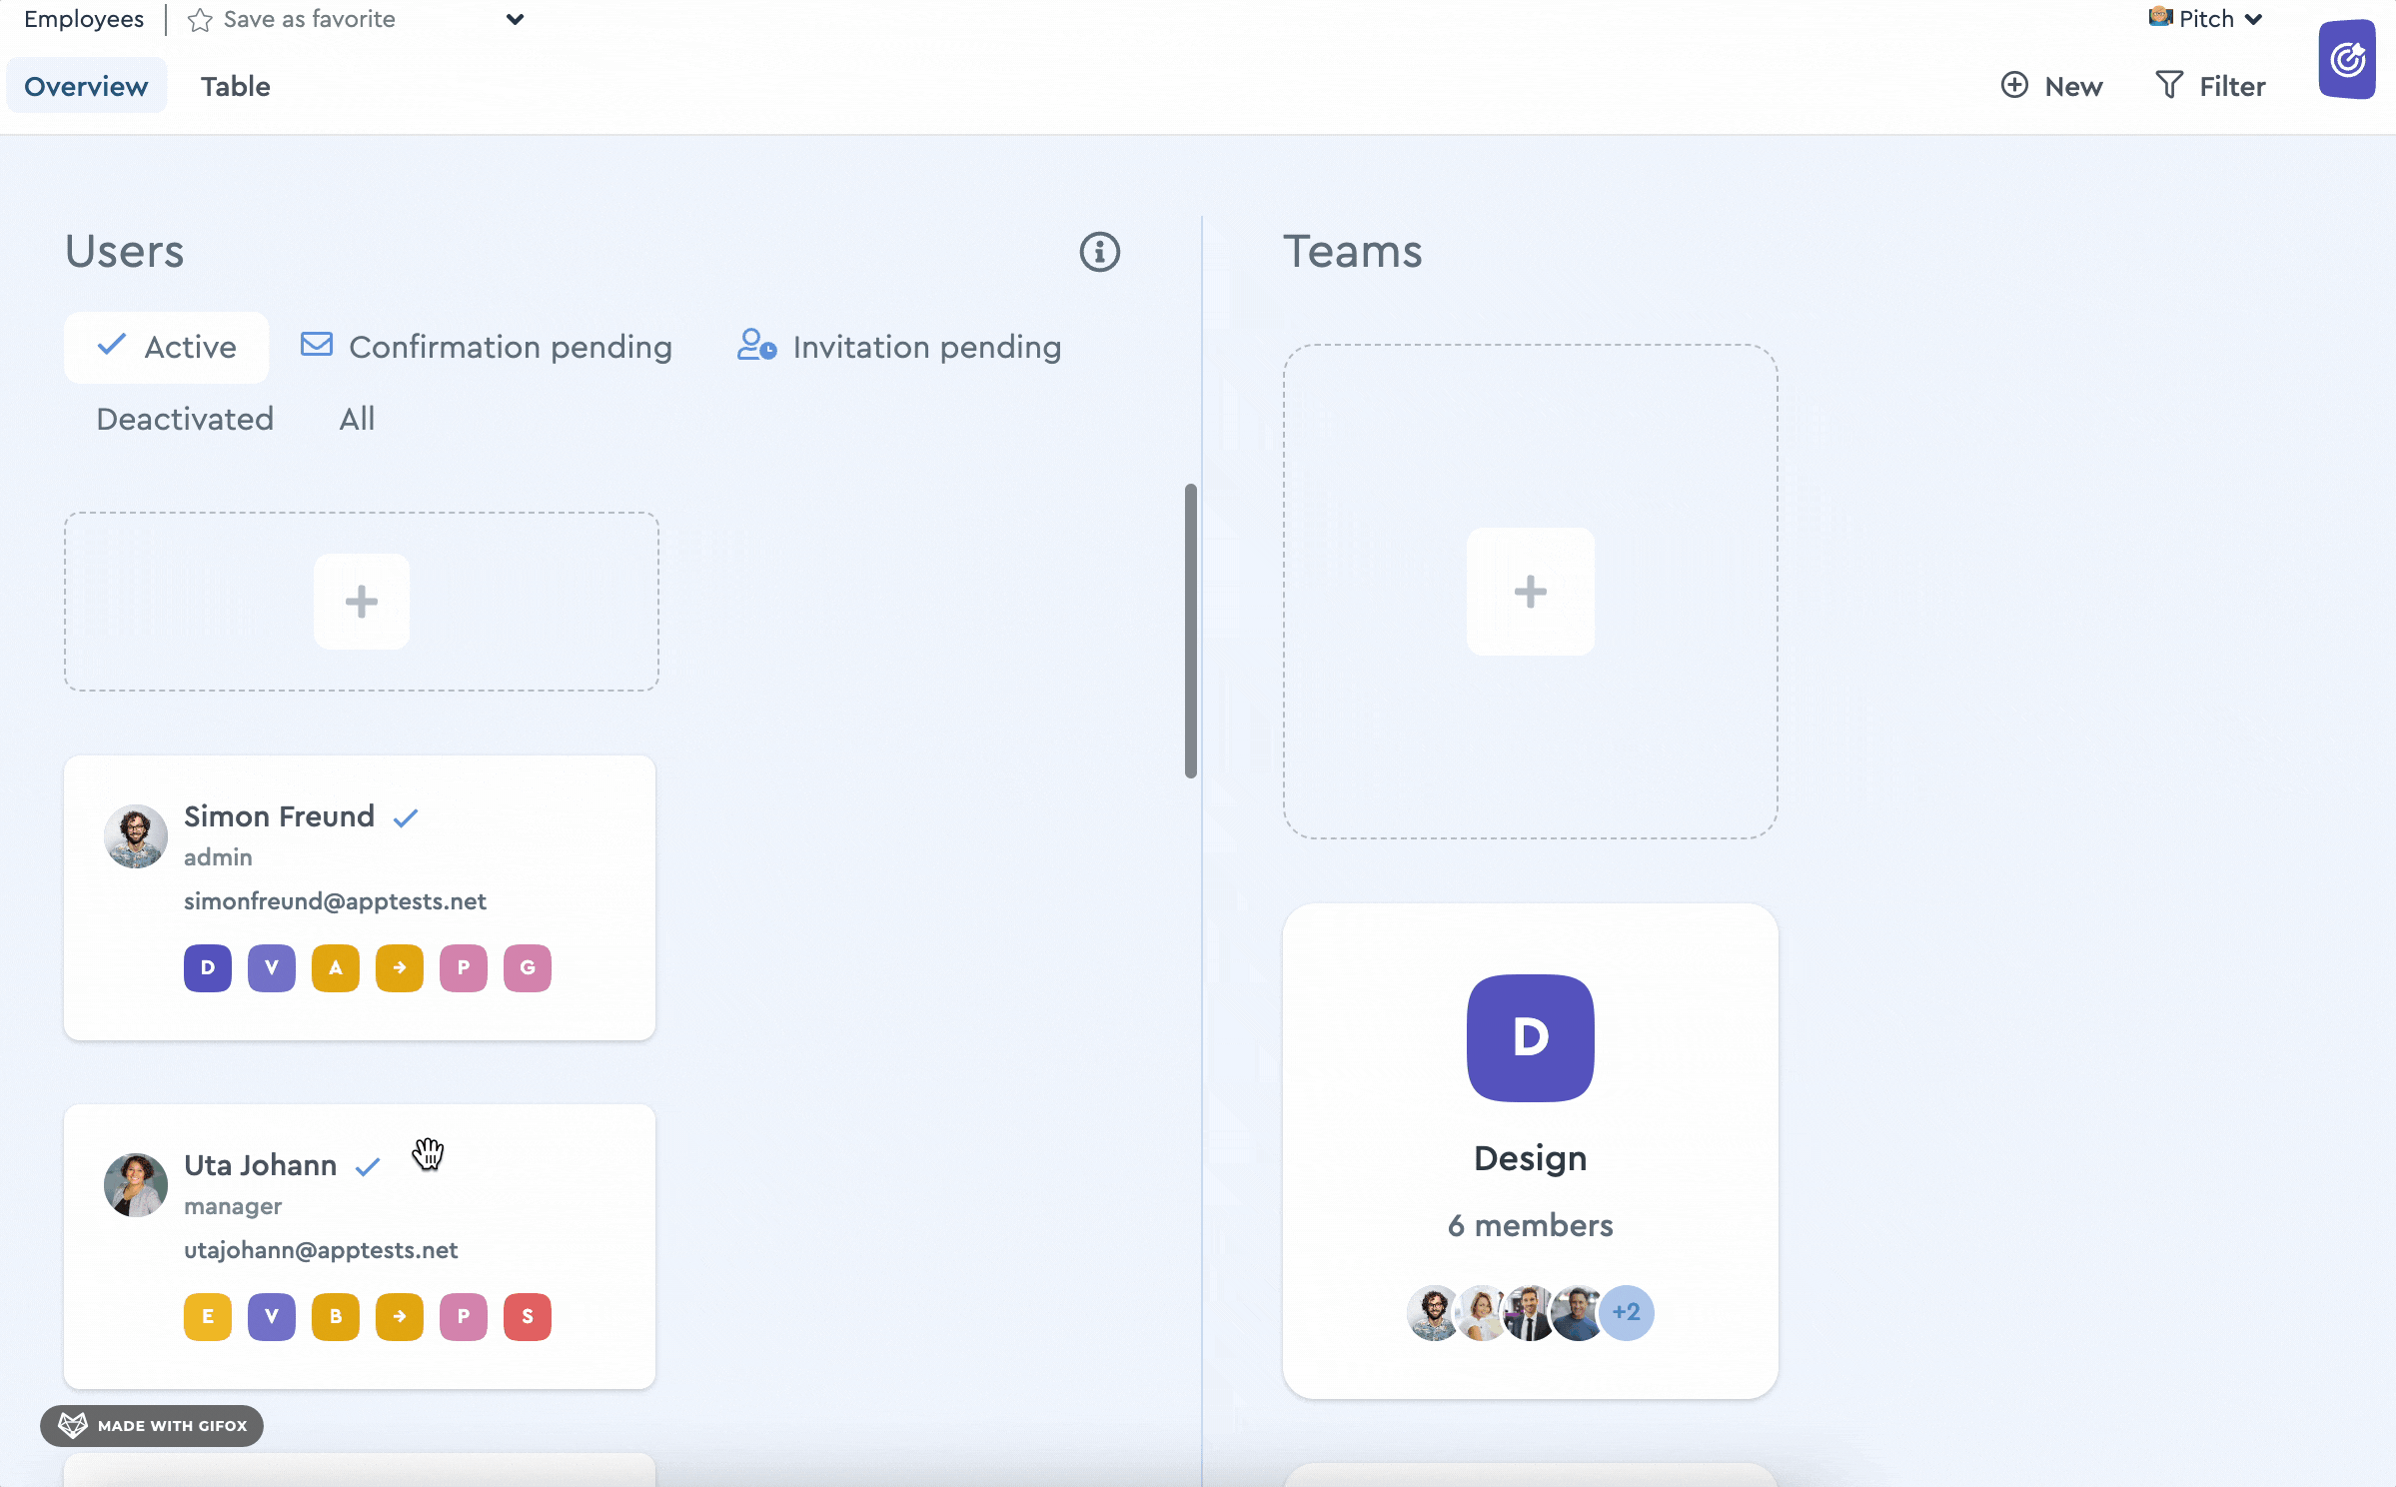The image size is (2396, 1487).
Task: Click the info icon next to Users
Action: click(1099, 252)
